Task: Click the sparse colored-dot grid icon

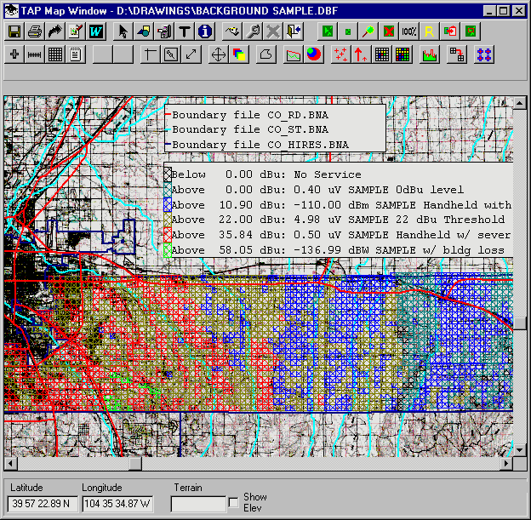Action: pyautogui.click(x=381, y=54)
